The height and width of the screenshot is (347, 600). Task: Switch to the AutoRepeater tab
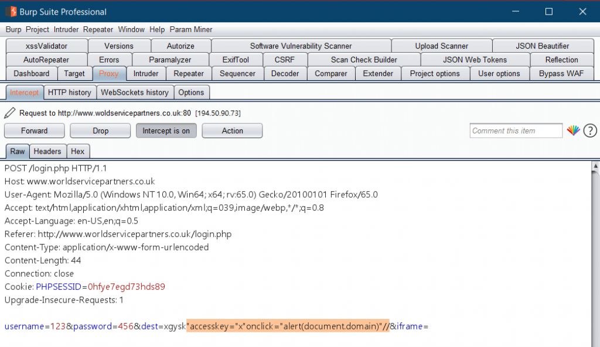coord(46,60)
